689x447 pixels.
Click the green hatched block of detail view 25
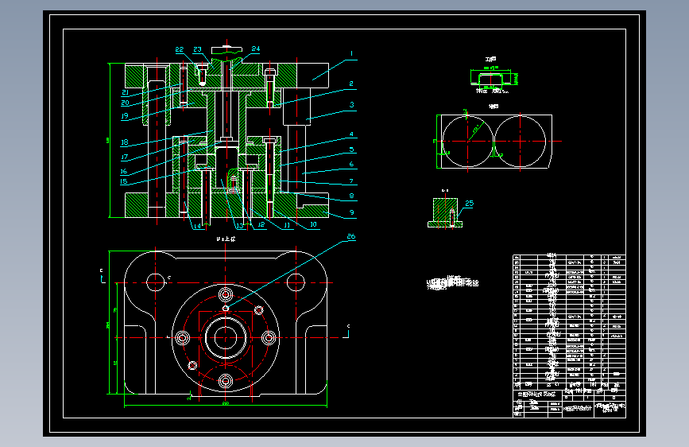tap(445, 210)
